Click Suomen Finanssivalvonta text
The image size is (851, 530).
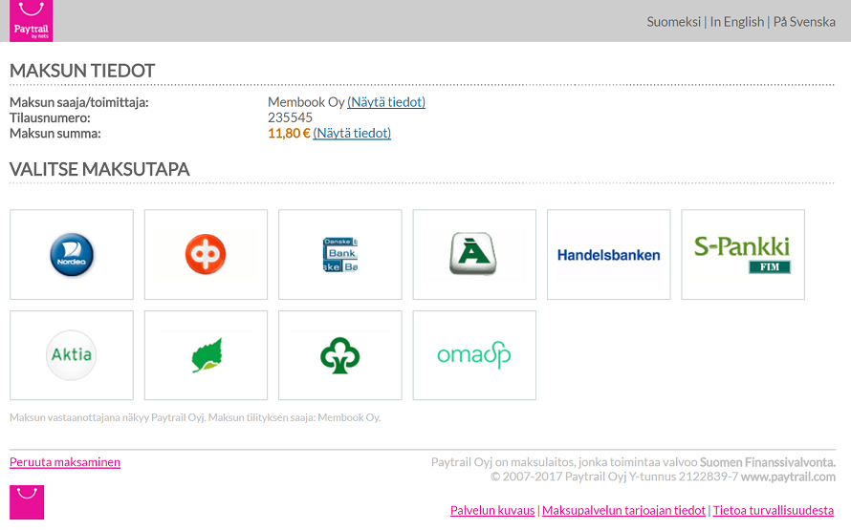768,462
